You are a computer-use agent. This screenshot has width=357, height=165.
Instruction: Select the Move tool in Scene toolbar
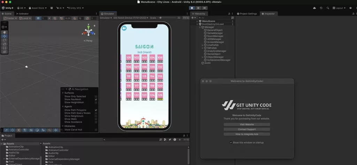(4, 36)
